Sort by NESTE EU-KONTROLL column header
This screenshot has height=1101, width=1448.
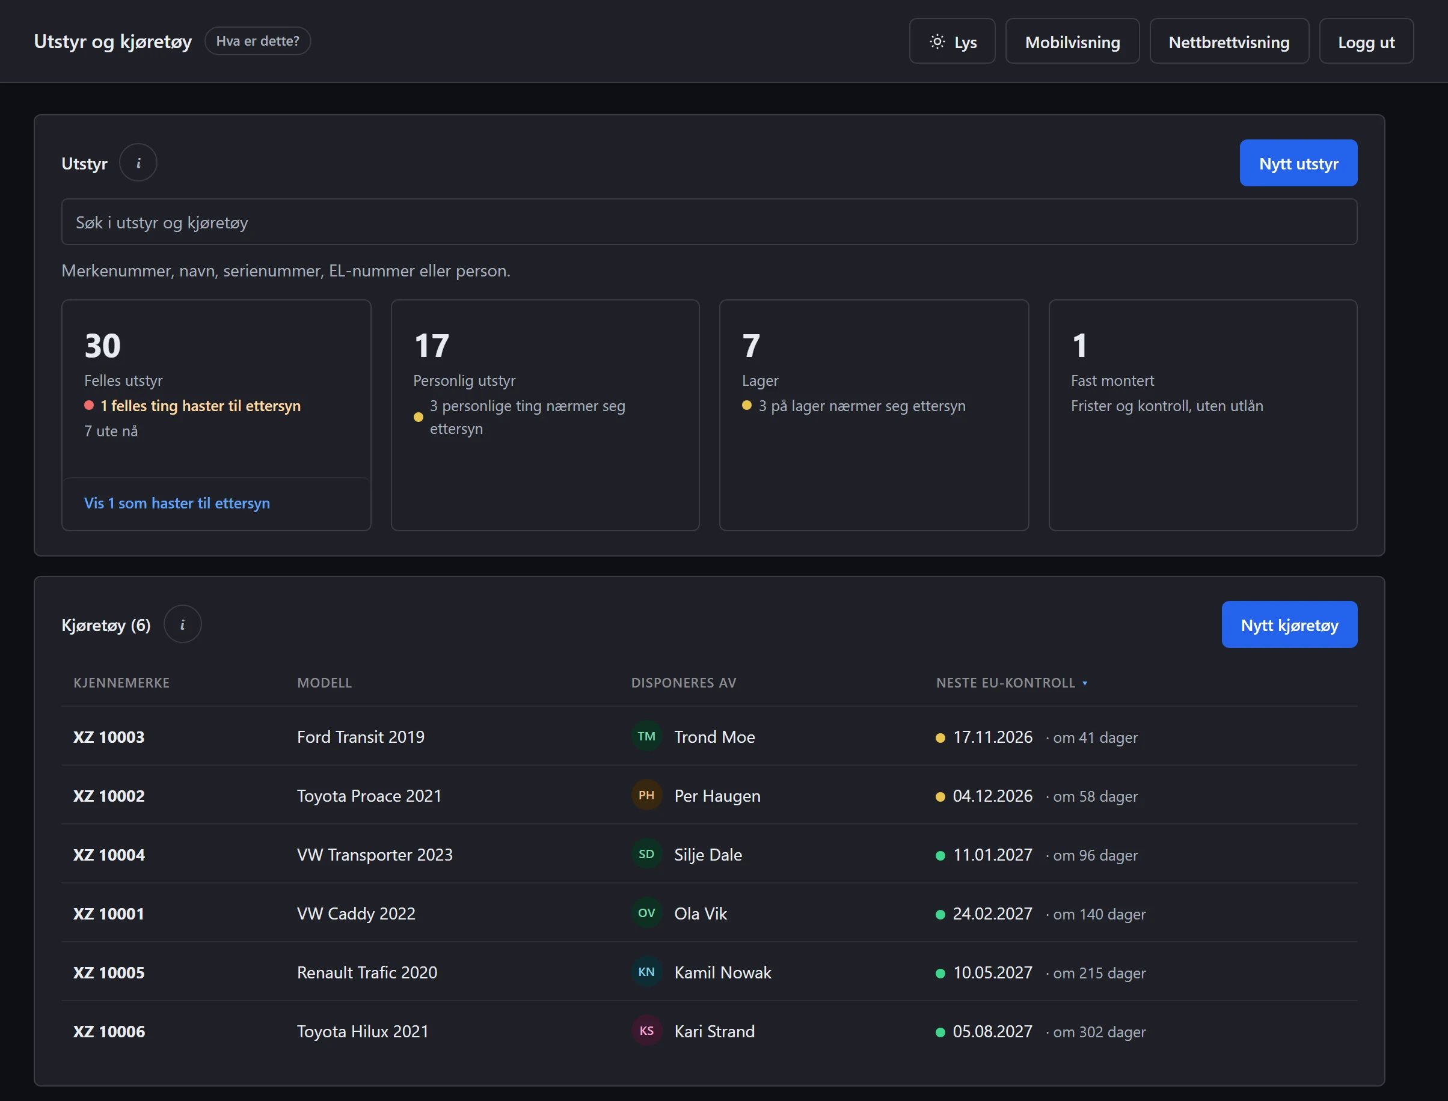(1011, 683)
